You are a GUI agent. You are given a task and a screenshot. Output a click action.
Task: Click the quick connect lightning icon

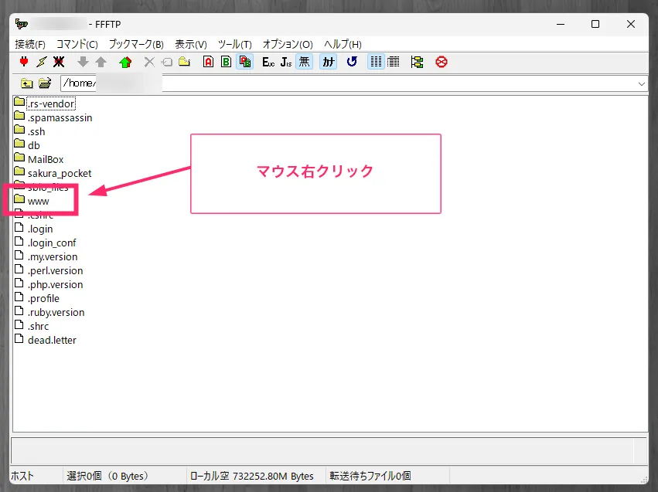(41, 62)
